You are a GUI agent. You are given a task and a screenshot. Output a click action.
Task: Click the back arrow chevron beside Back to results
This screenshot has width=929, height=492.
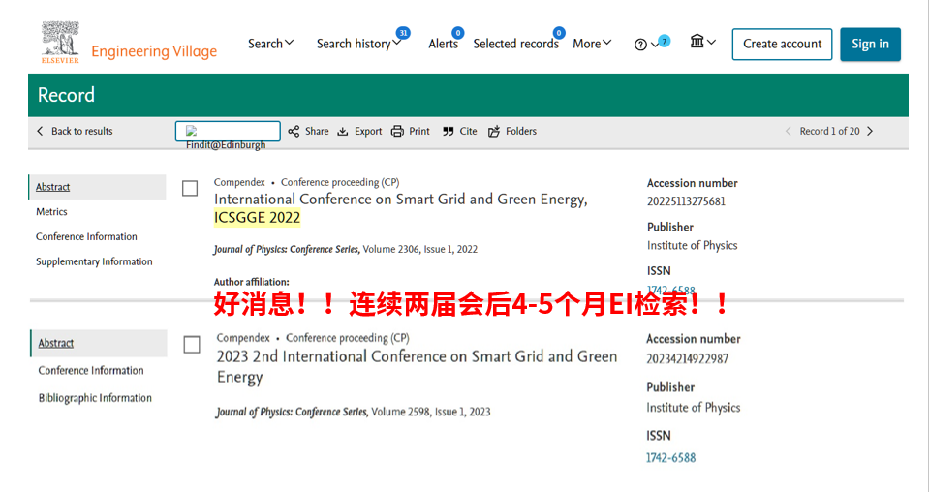pos(40,131)
